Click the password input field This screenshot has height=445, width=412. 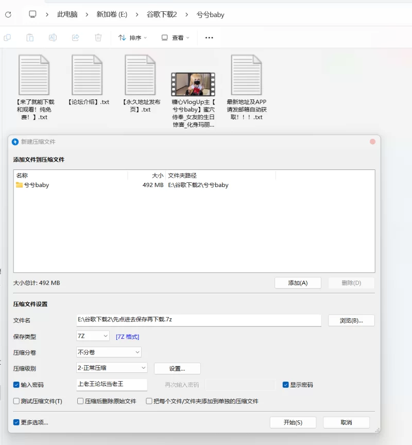pyautogui.click(x=112, y=384)
